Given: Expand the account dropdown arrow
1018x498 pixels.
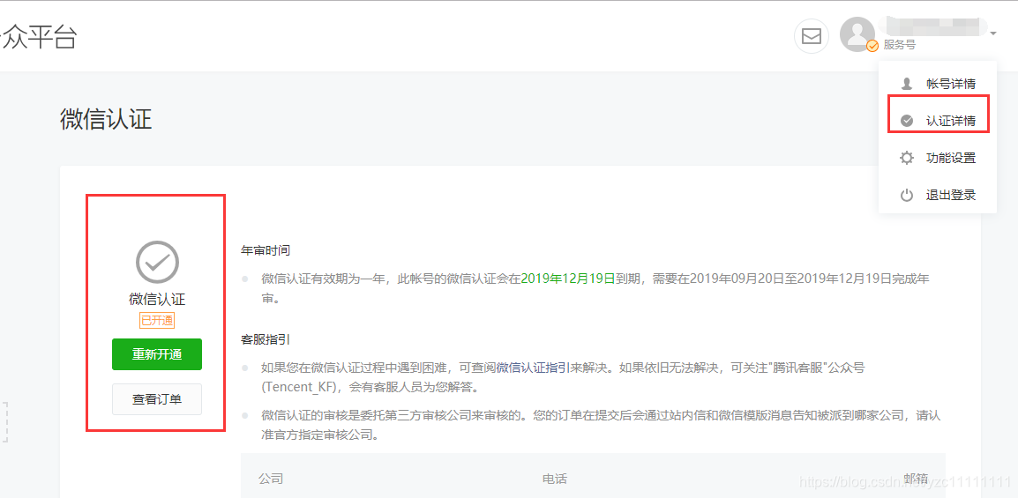Looking at the screenshot, I should [993, 33].
